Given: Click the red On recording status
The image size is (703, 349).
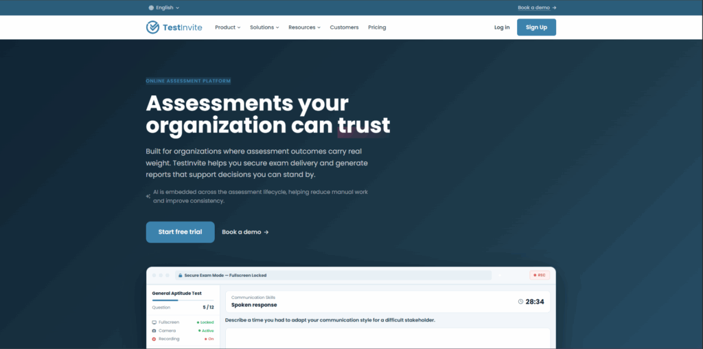Looking at the screenshot, I should pyautogui.click(x=209, y=339).
